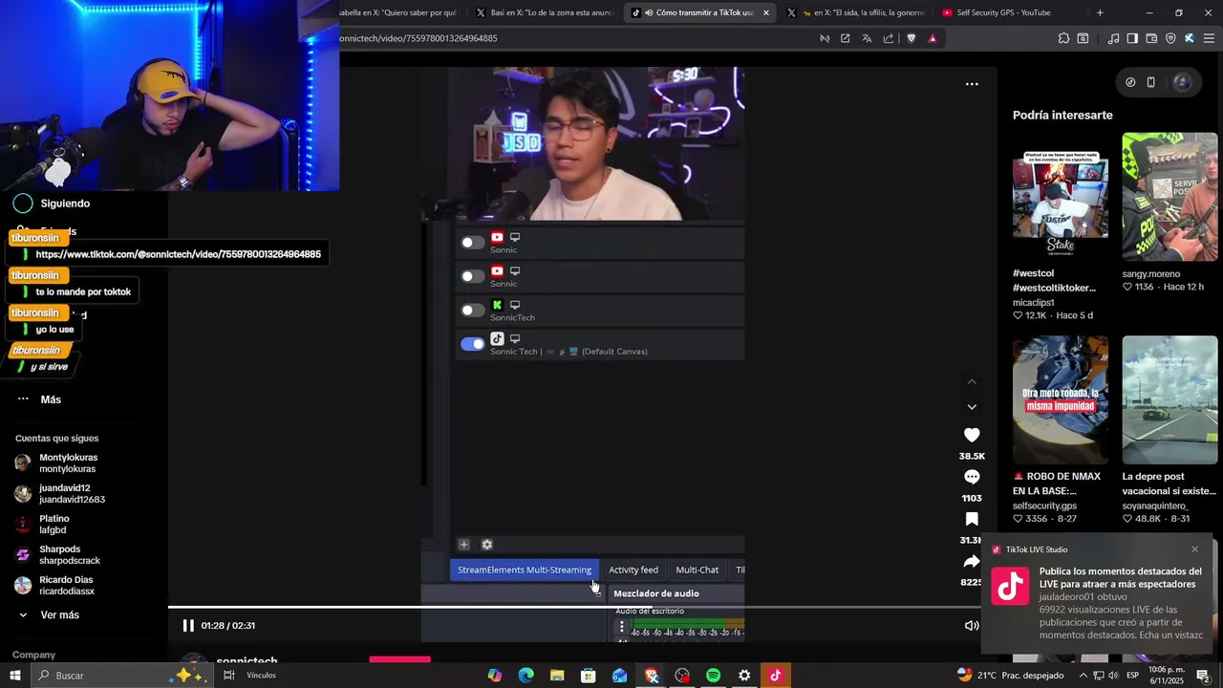Toggle the browser sidebar panel icon
This screenshot has height=688, width=1223.
pyautogui.click(x=1132, y=38)
